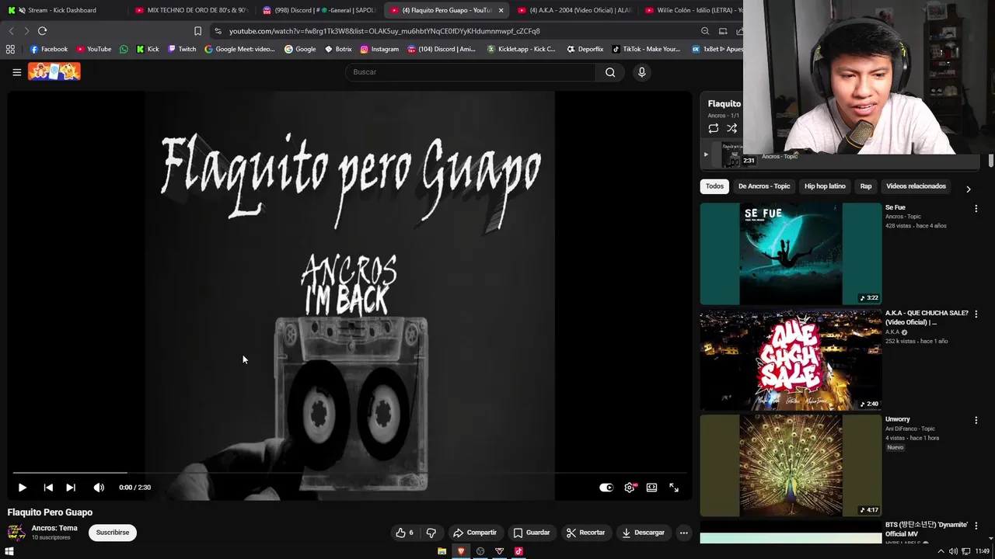The height and width of the screenshot is (559, 995).
Task: Switch to Stream - Kick Dashboard tab
Action: (62, 10)
